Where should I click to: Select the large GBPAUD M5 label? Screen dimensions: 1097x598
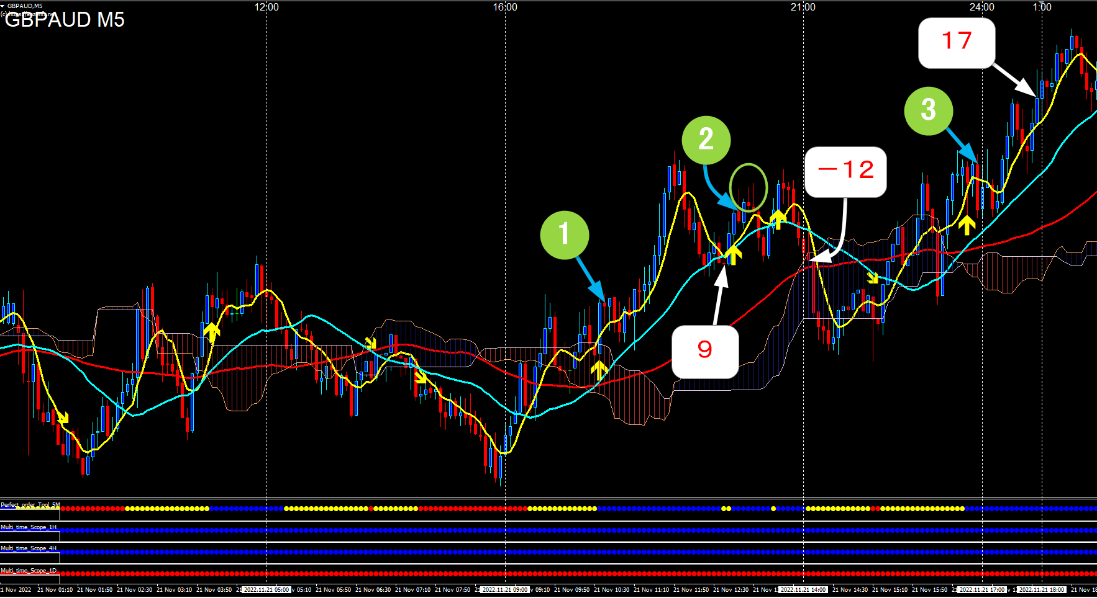click(65, 20)
